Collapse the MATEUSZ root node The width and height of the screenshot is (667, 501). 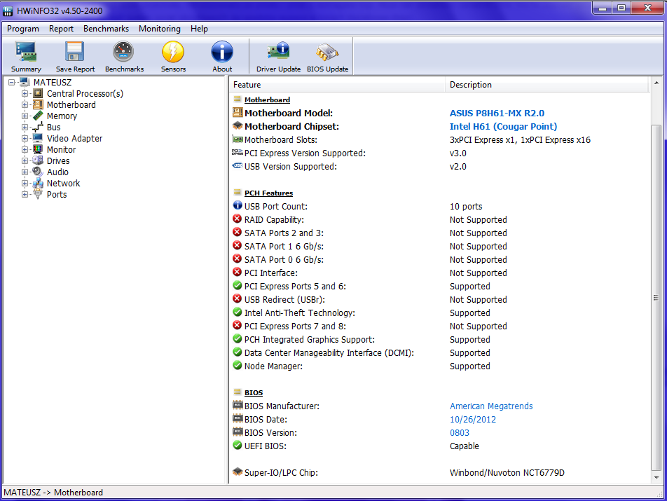[x=11, y=83]
